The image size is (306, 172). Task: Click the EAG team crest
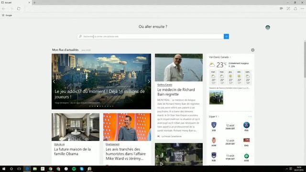[247, 140]
